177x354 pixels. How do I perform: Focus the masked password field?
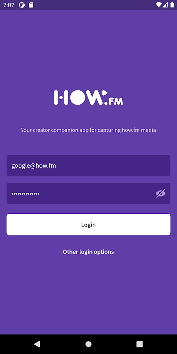(88, 193)
